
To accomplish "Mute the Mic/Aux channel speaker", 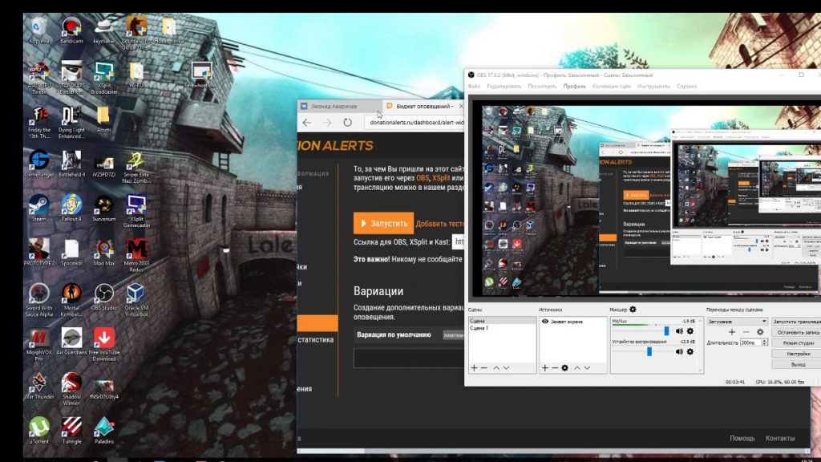I will pyautogui.click(x=679, y=331).
